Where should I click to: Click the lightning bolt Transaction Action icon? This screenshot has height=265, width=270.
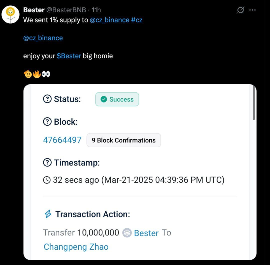48,214
